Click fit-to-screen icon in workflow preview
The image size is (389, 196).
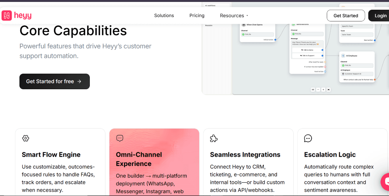click(x=328, y=90)
